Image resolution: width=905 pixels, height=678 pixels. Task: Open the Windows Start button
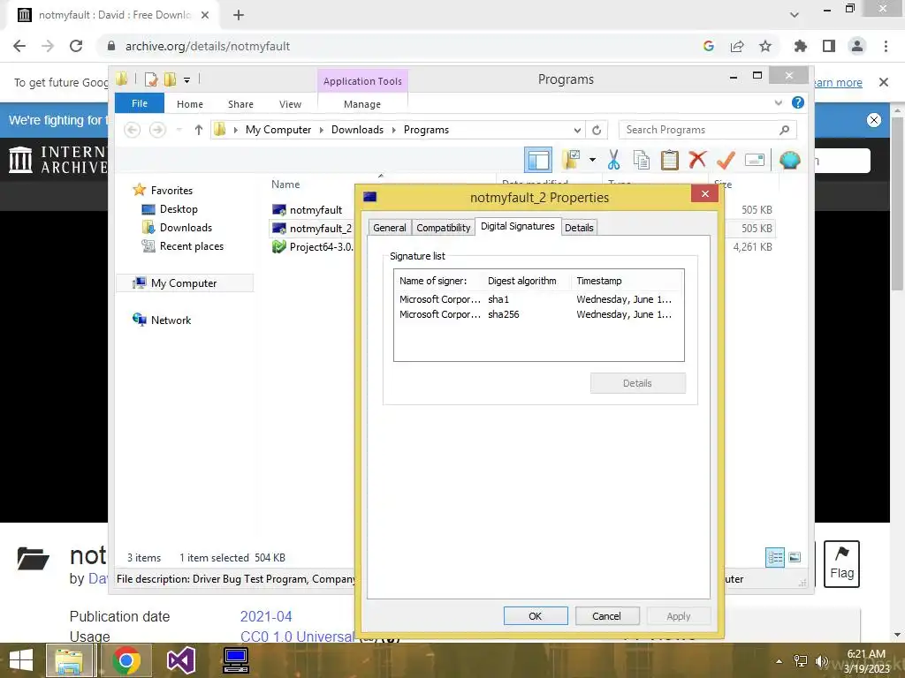[21, 660]
